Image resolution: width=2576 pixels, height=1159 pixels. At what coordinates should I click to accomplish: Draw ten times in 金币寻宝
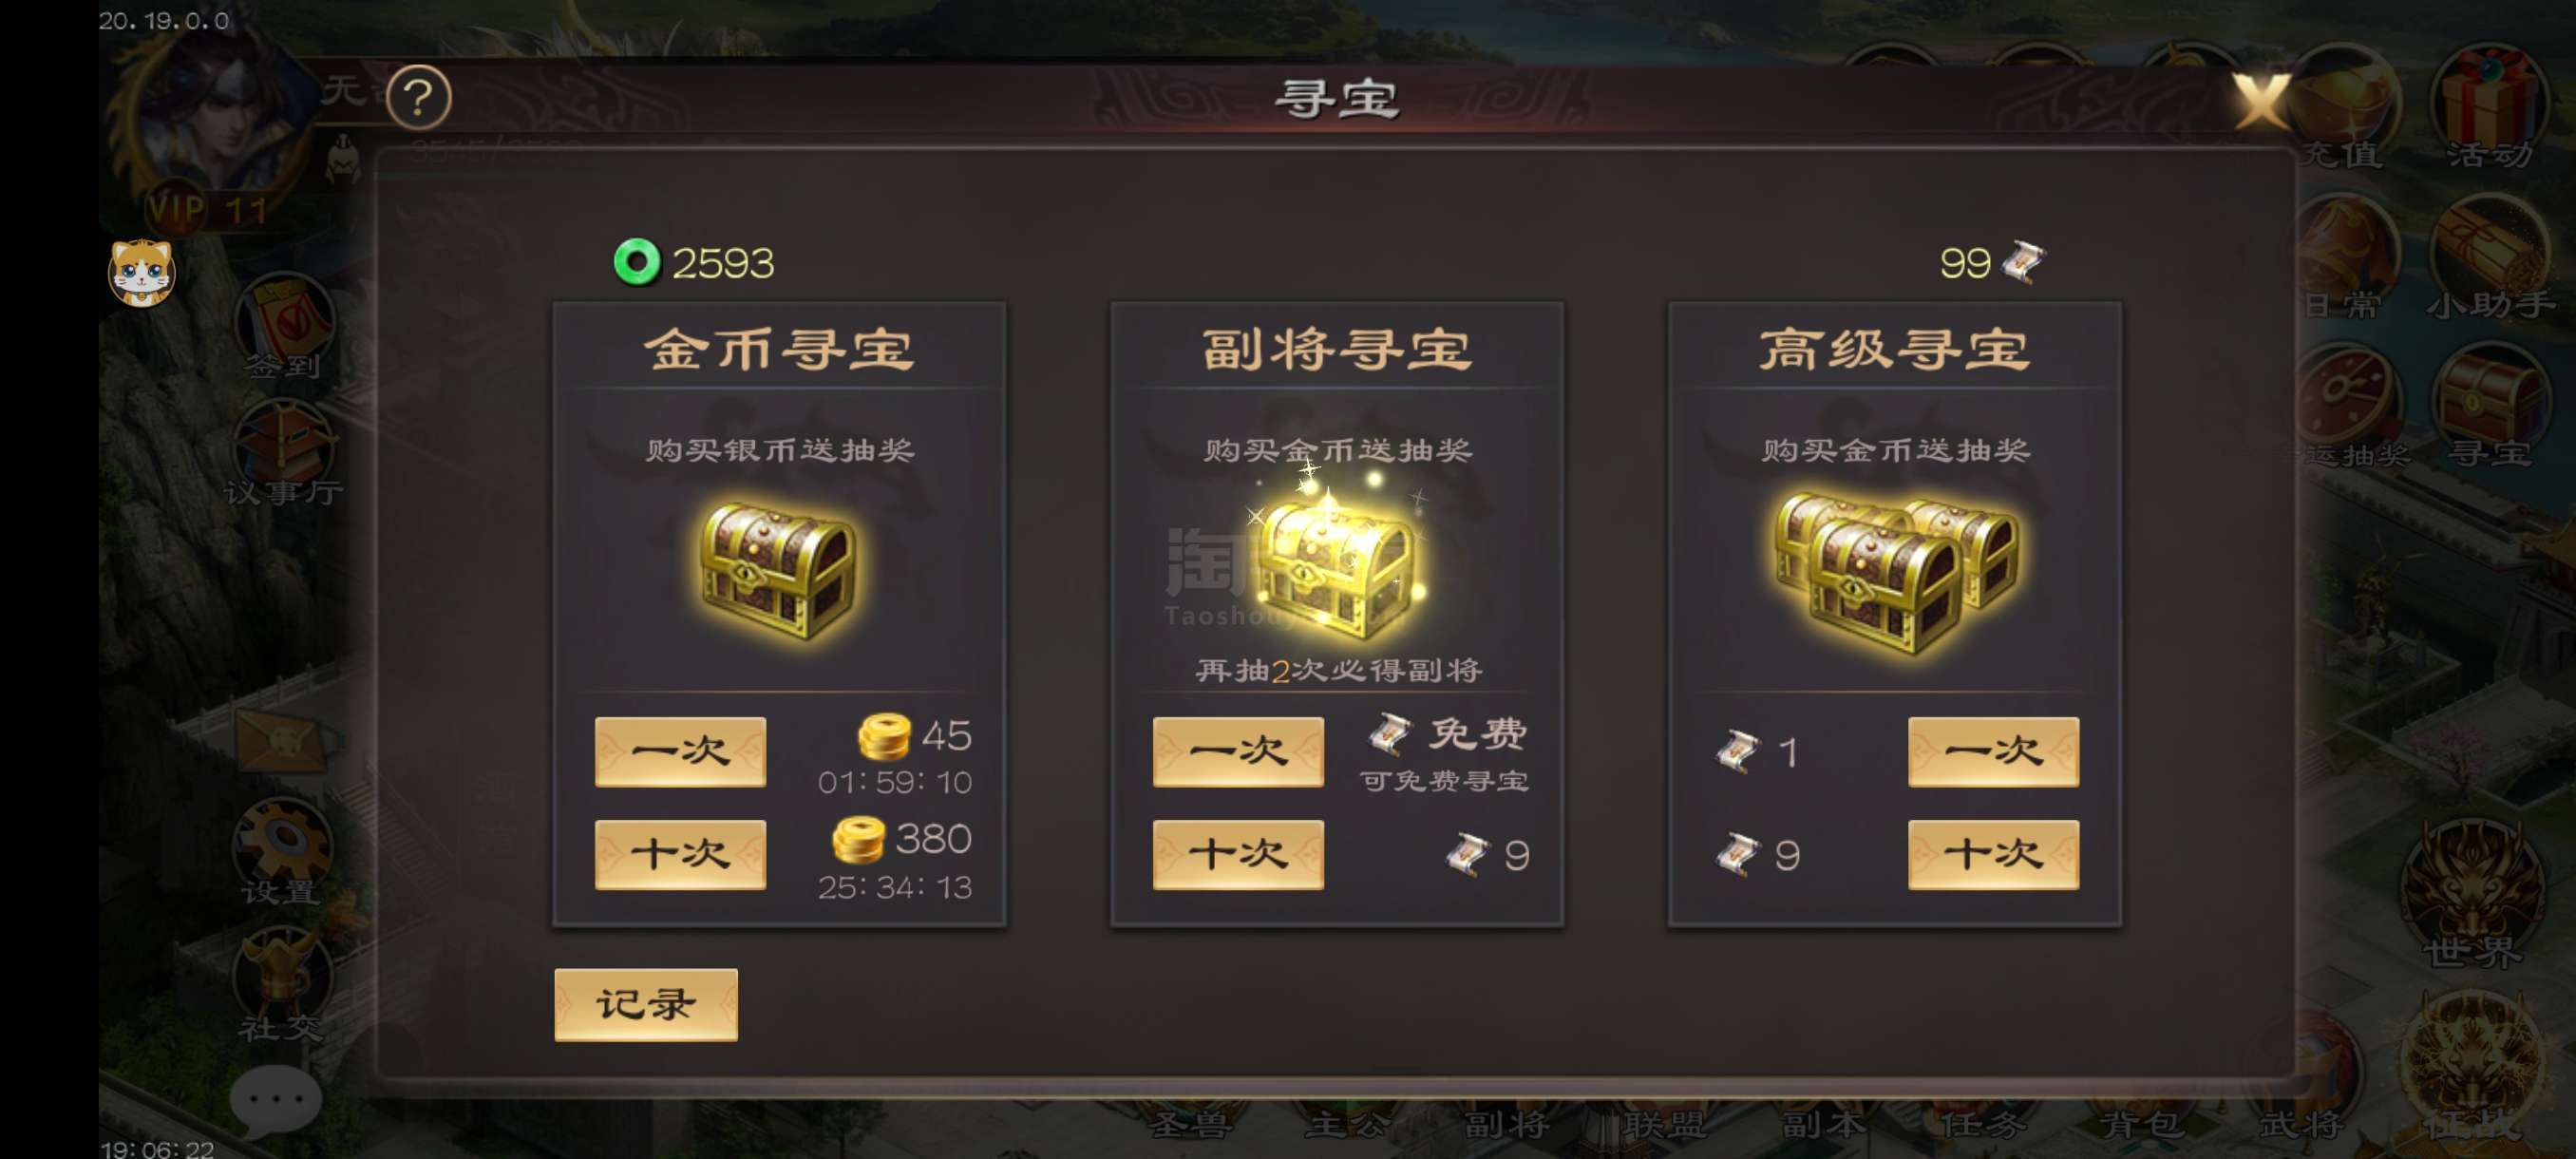[680, 854]
